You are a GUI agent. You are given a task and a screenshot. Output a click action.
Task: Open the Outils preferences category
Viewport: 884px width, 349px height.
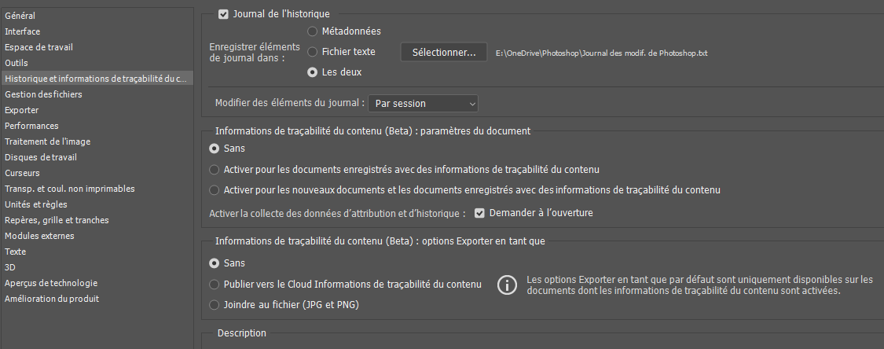coord(17,63)
